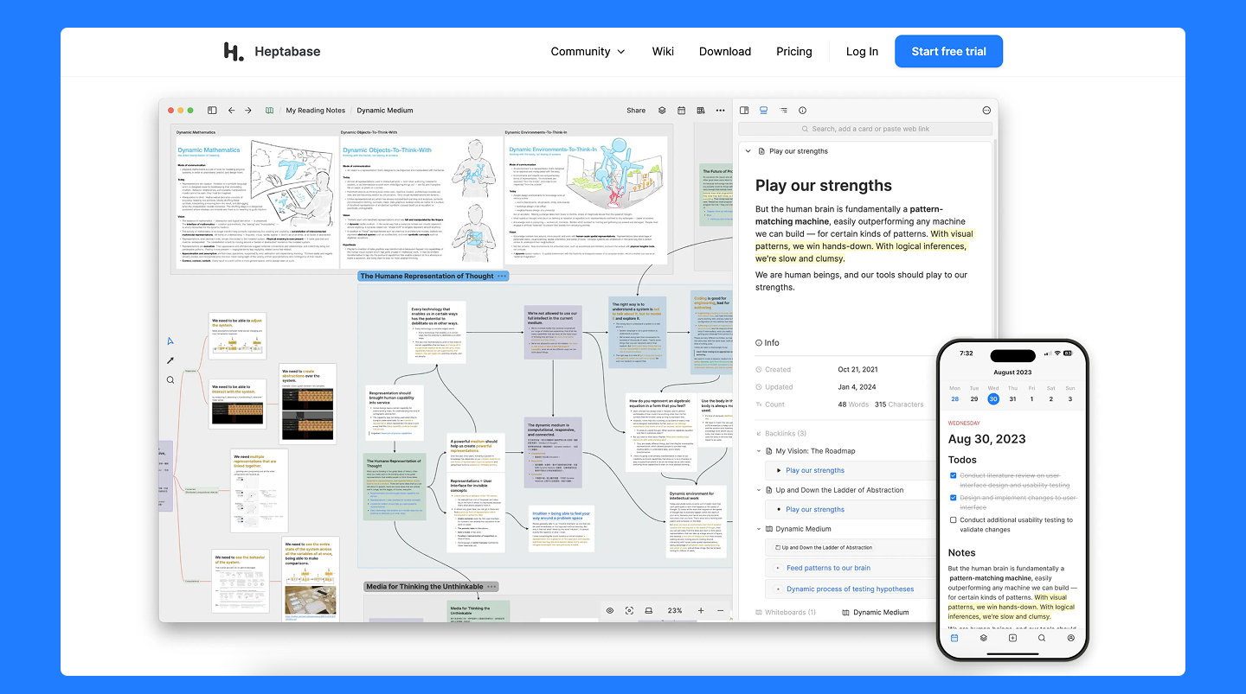Click the Log In link
The image size is (1246, 694).
(862, 52)
